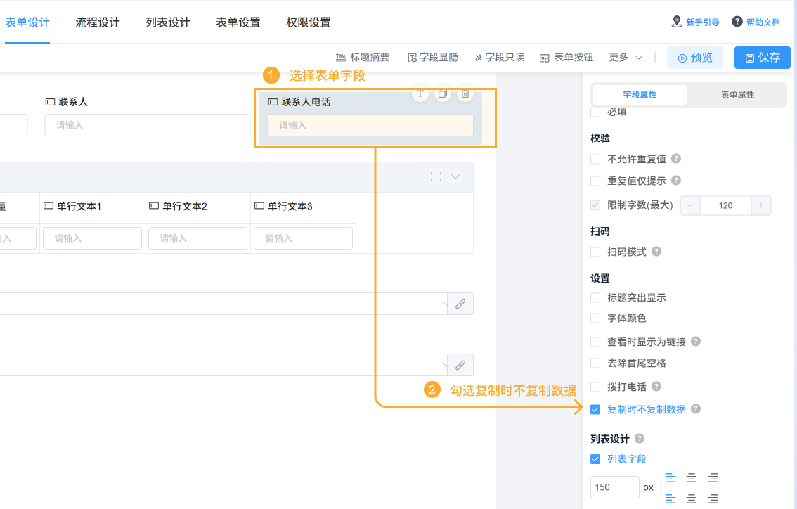
Task: Uncheck the 列表字段 checkbox
Action: (x=595, y=459)
